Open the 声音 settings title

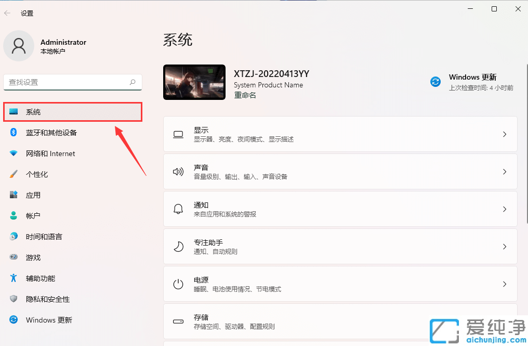point(201,168)
